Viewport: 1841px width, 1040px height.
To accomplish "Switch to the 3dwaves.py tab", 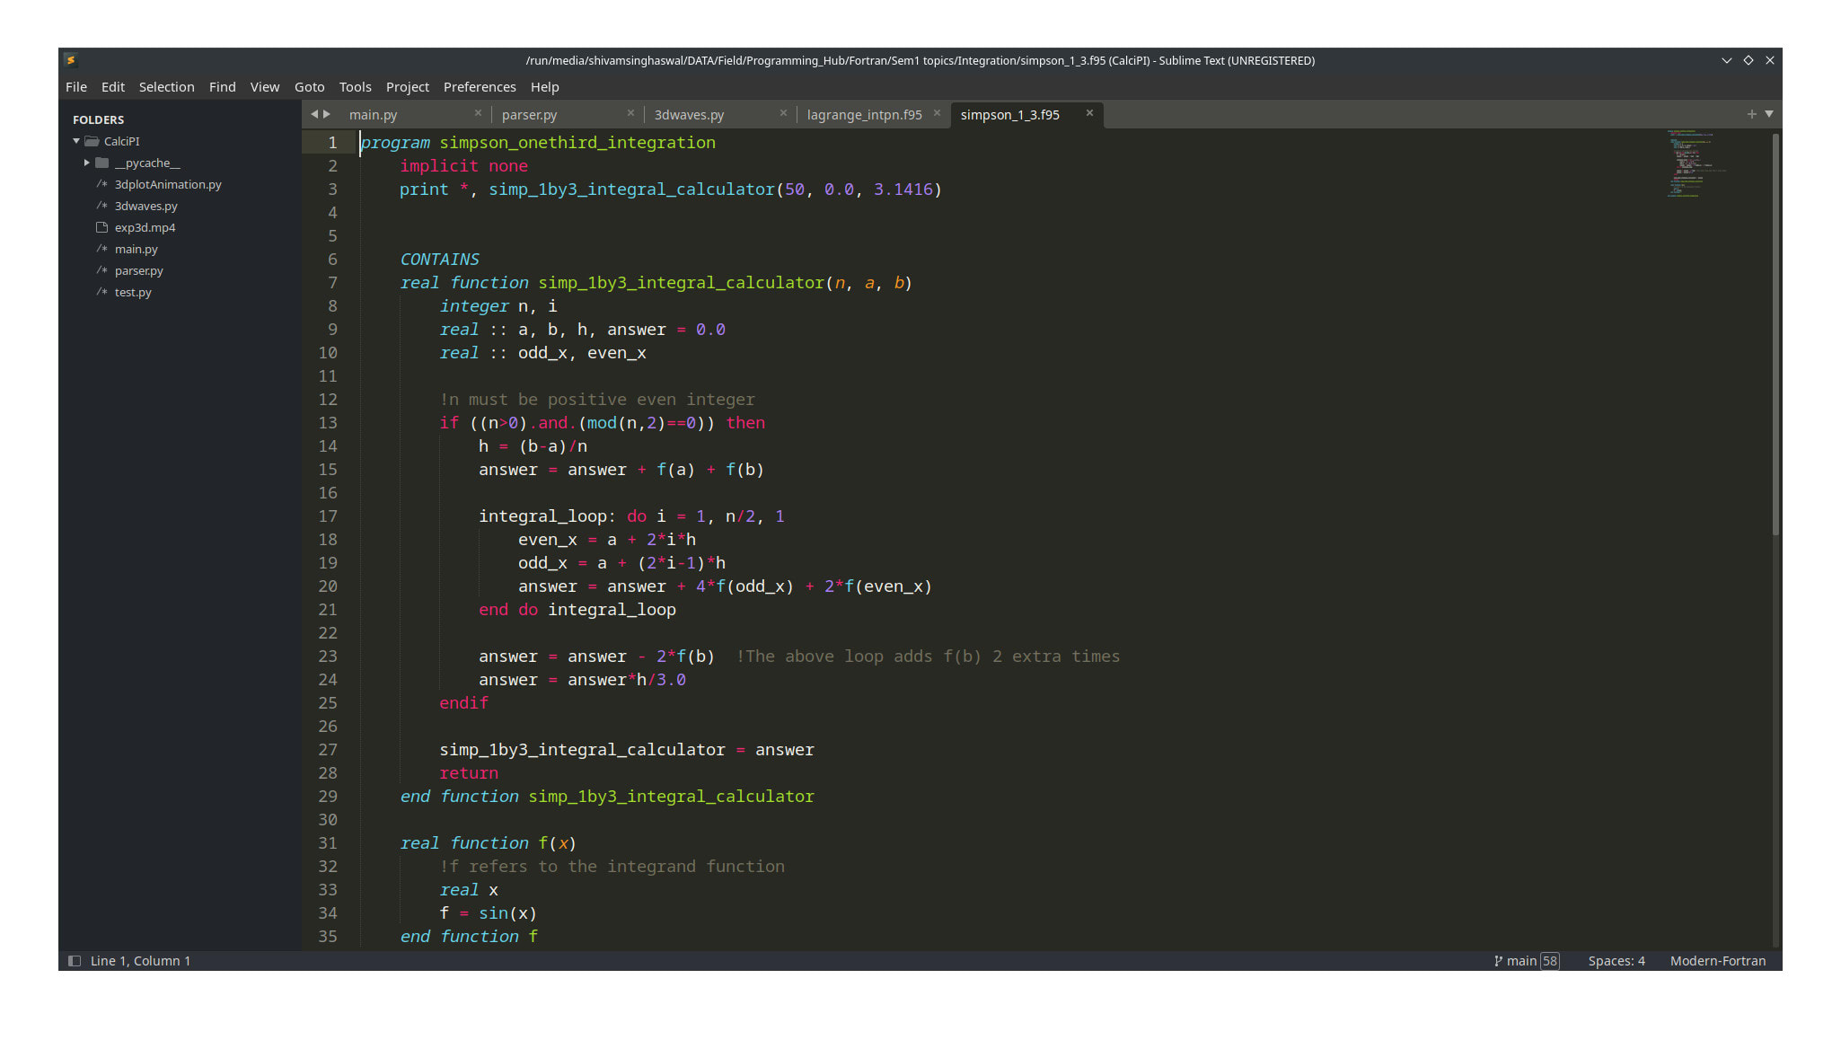I will coord(689,115).
